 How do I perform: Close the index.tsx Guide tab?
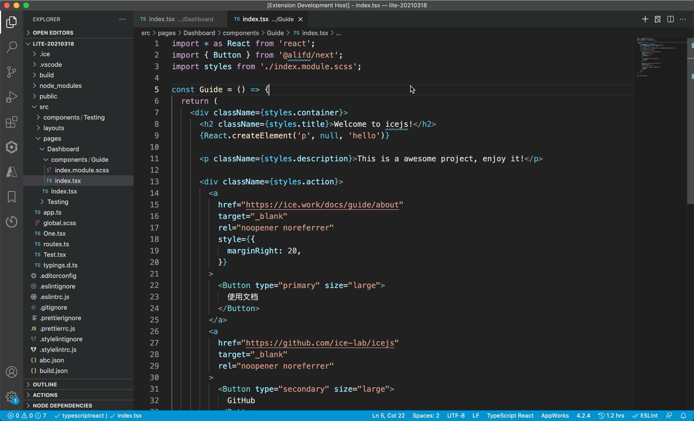300,19
